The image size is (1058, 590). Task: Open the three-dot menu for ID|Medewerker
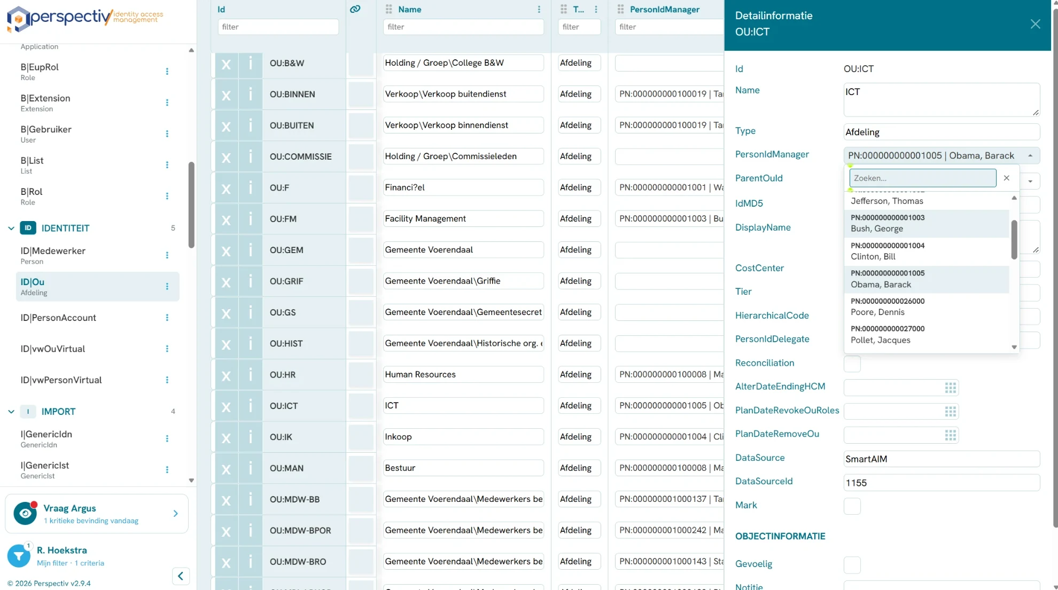(x=167, y=255)
